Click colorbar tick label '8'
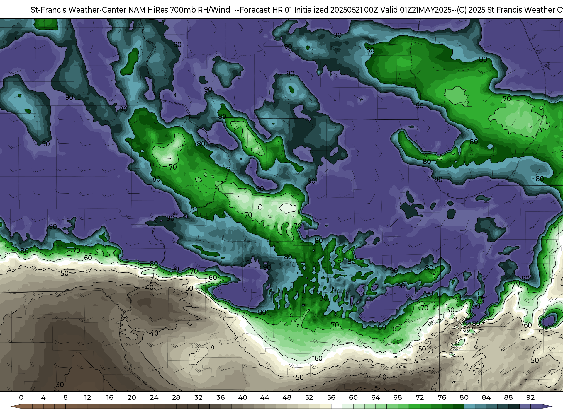563x410 pixels. pyautogui.click(x=65, y=397)
